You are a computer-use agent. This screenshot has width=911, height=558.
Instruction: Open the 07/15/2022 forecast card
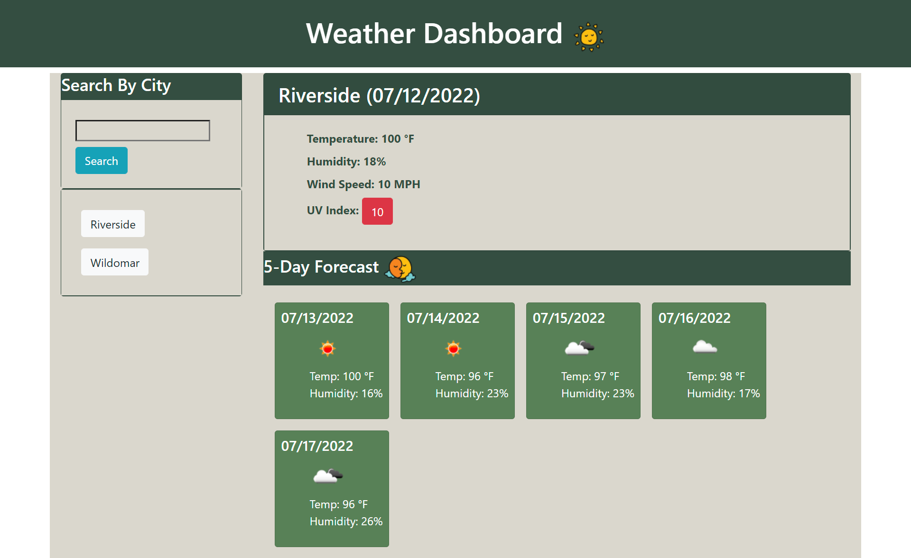(583, 361)
